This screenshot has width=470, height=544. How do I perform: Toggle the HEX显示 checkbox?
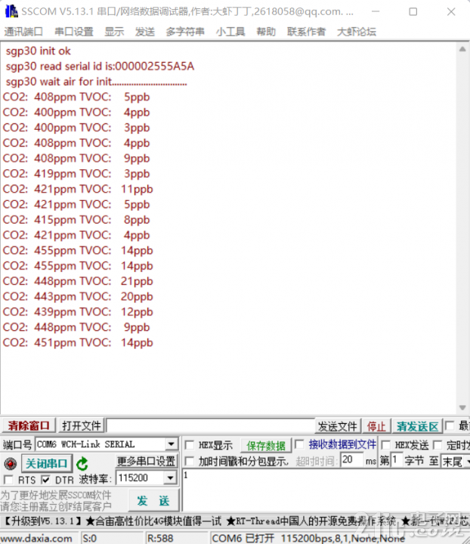[190, 445]
